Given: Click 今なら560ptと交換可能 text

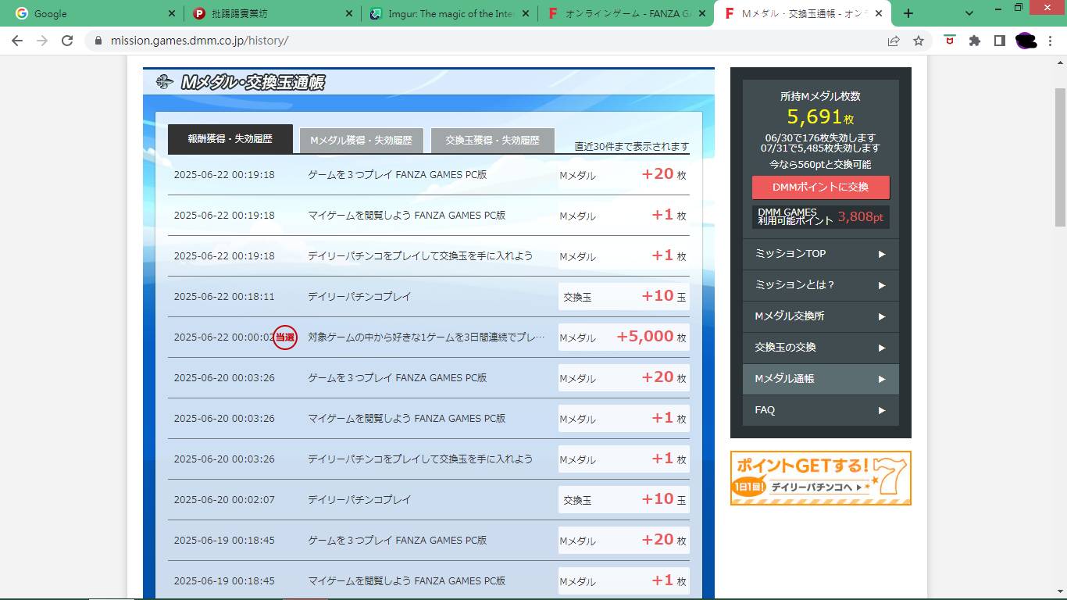Looking at the screenshot, I should point(820,165).
